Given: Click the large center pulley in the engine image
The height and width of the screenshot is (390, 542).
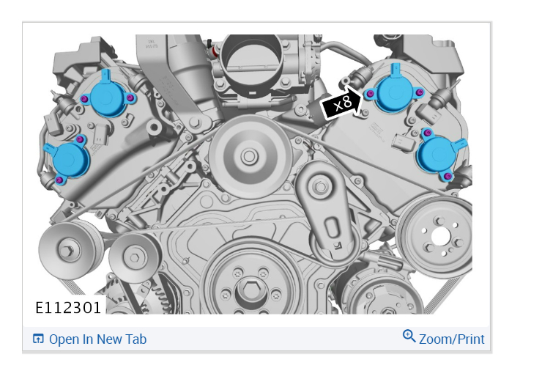Looking at the screenshot, I should click(x=250, y=156).
